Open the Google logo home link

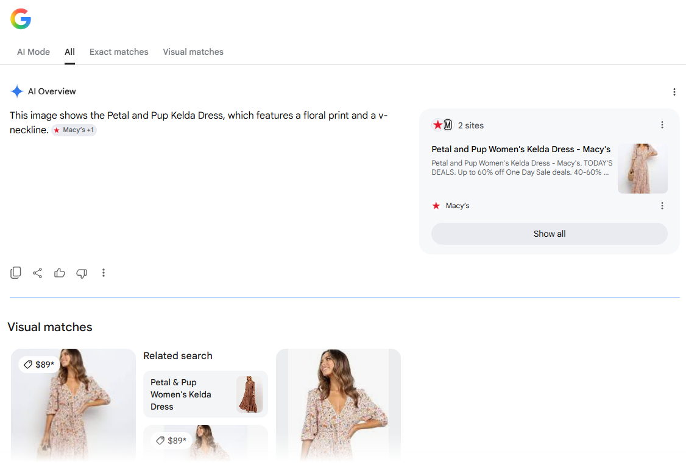(x=21, y=19)
